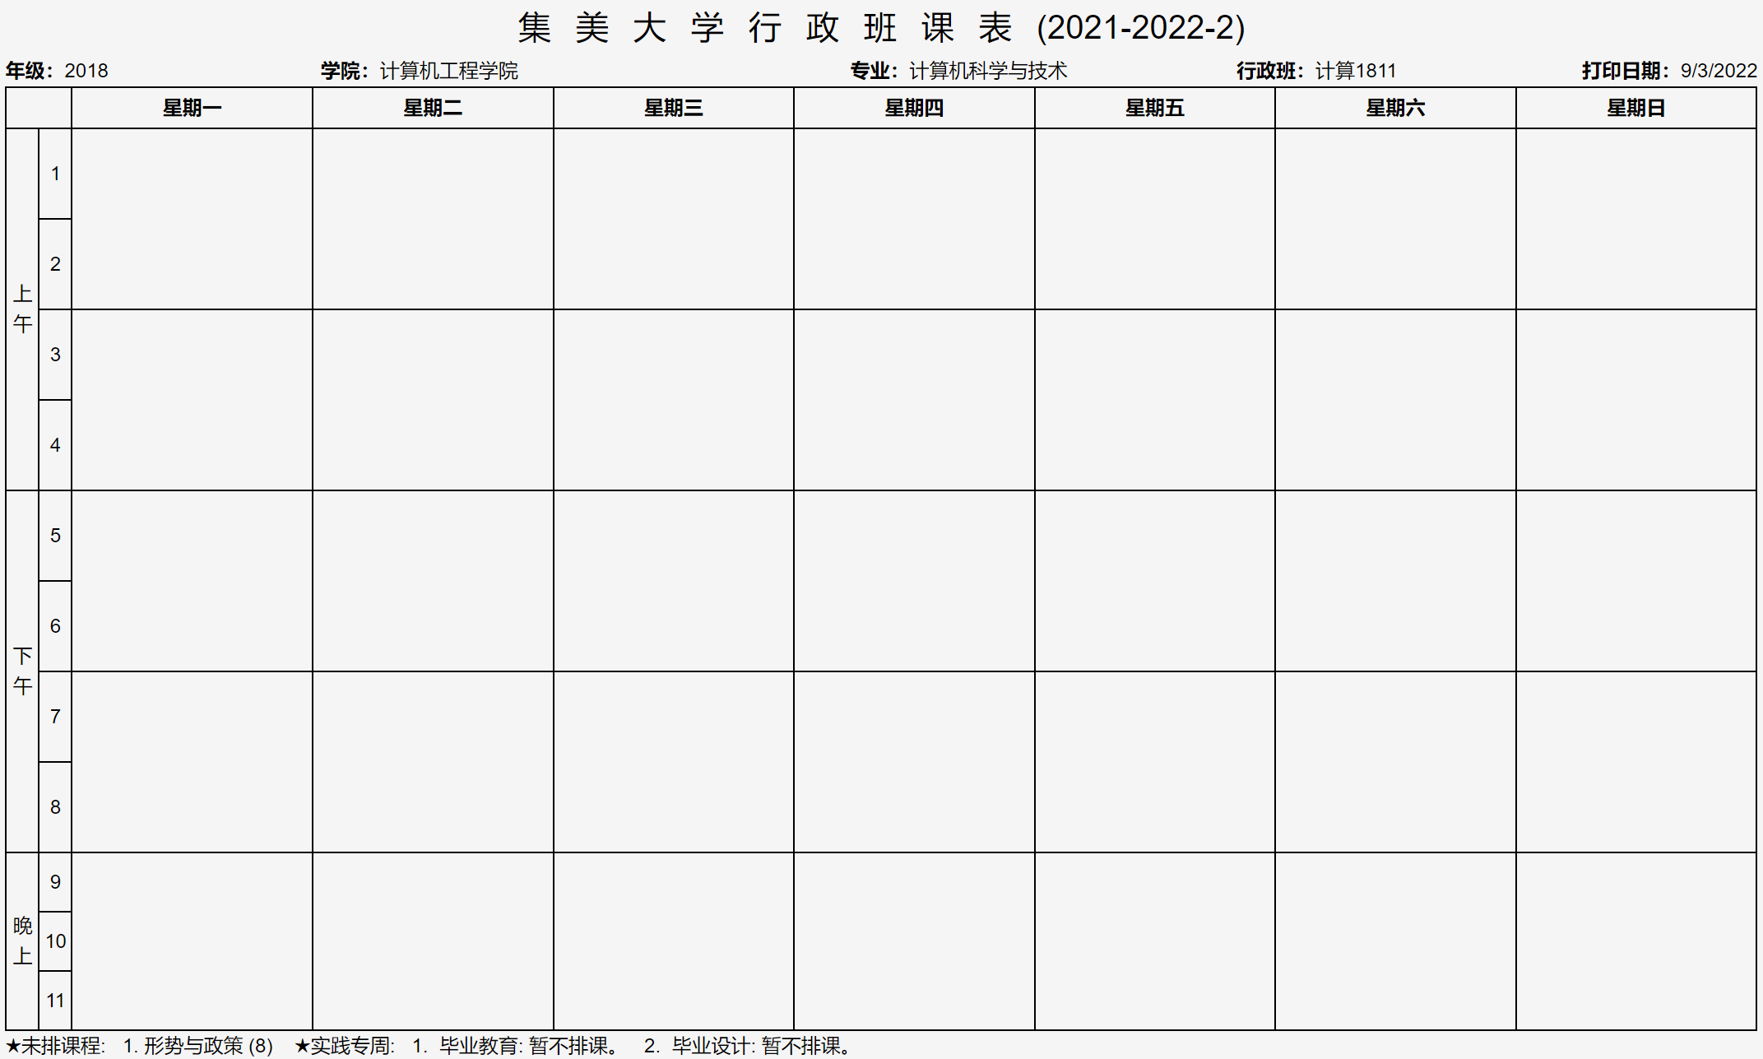Click the title 集美大学行政班课表 (2021-2022-2)
This screenshot has height=1059, width=1763.
coord(881,28)
